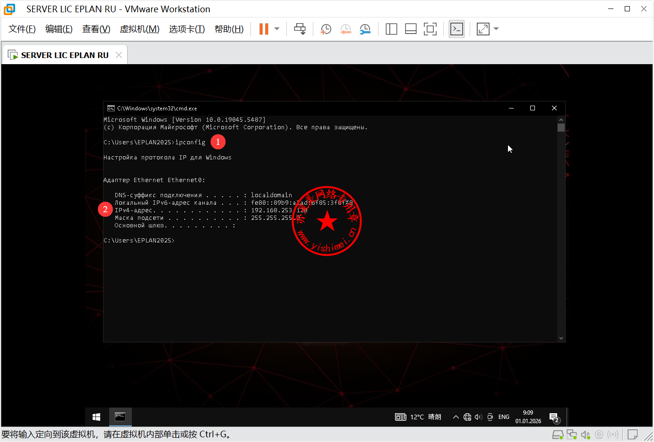Click Send Ctrl+Alt+Del icon
Screen dimensions: 654x442
(300, 29)
